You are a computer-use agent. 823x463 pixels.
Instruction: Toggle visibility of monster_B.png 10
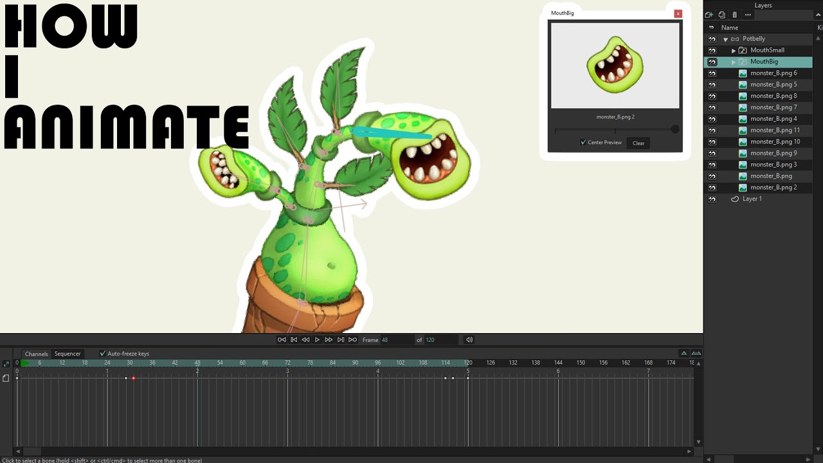click(x=712, y=141)
